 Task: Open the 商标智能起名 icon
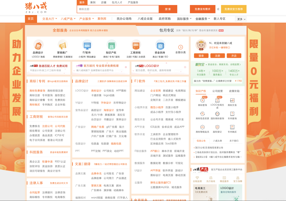pos(203,127)
